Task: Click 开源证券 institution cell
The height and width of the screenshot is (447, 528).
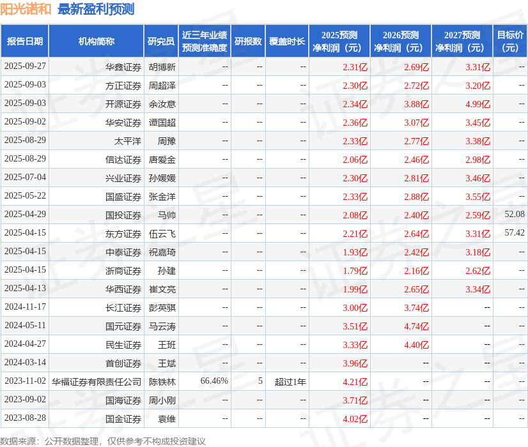Action: [x=123, y=104]
